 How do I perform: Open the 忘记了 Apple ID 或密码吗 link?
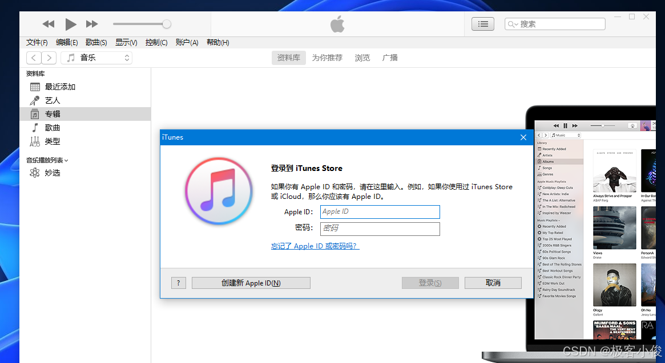coord(315,246)
